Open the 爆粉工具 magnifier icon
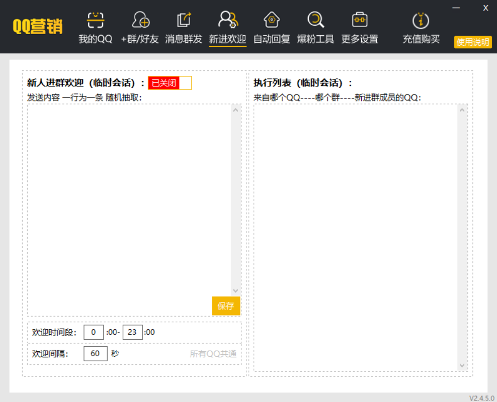This screenshot has width=497, height=402. point(316,20)
